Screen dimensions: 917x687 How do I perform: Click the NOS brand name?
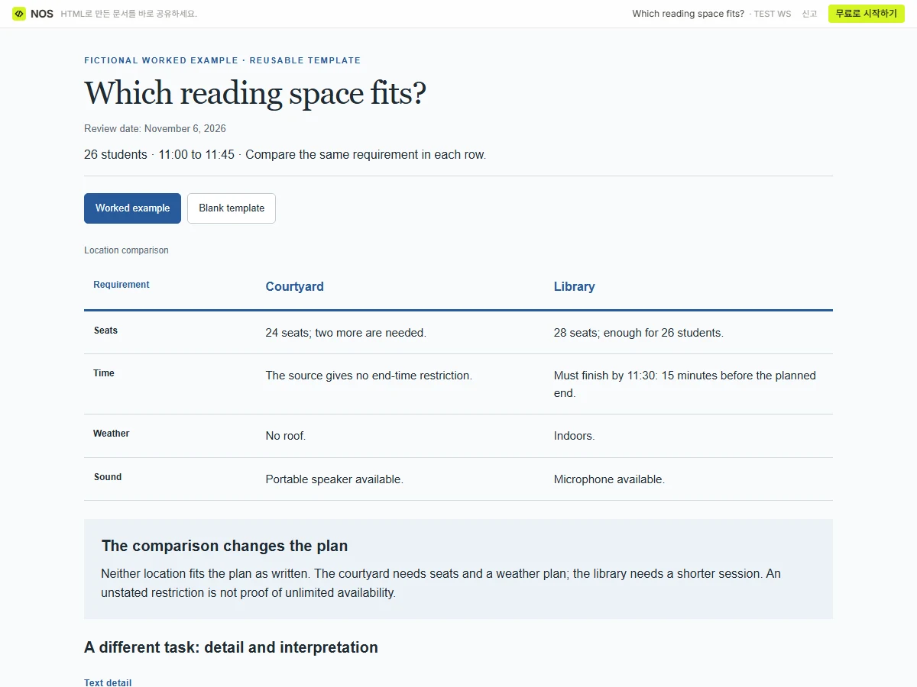coord(42,14)
